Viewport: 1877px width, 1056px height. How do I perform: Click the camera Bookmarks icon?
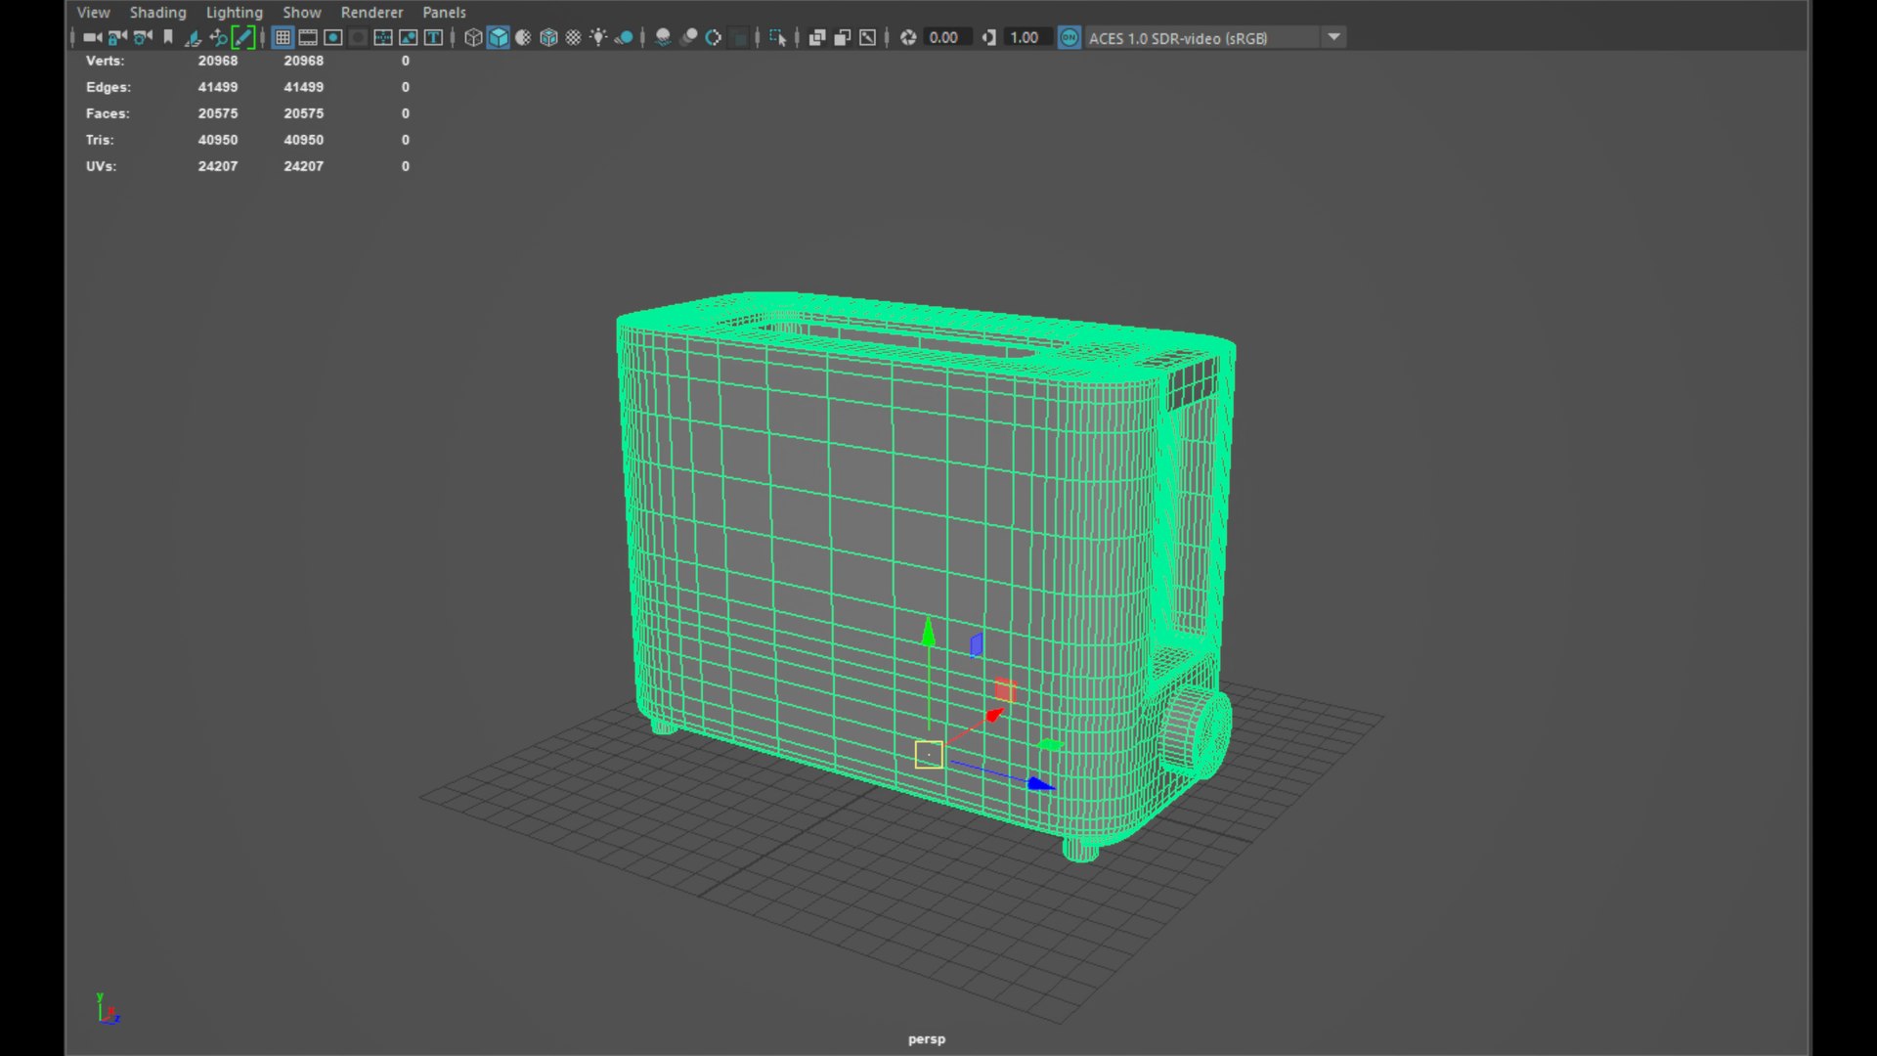(x=168, y=37)
